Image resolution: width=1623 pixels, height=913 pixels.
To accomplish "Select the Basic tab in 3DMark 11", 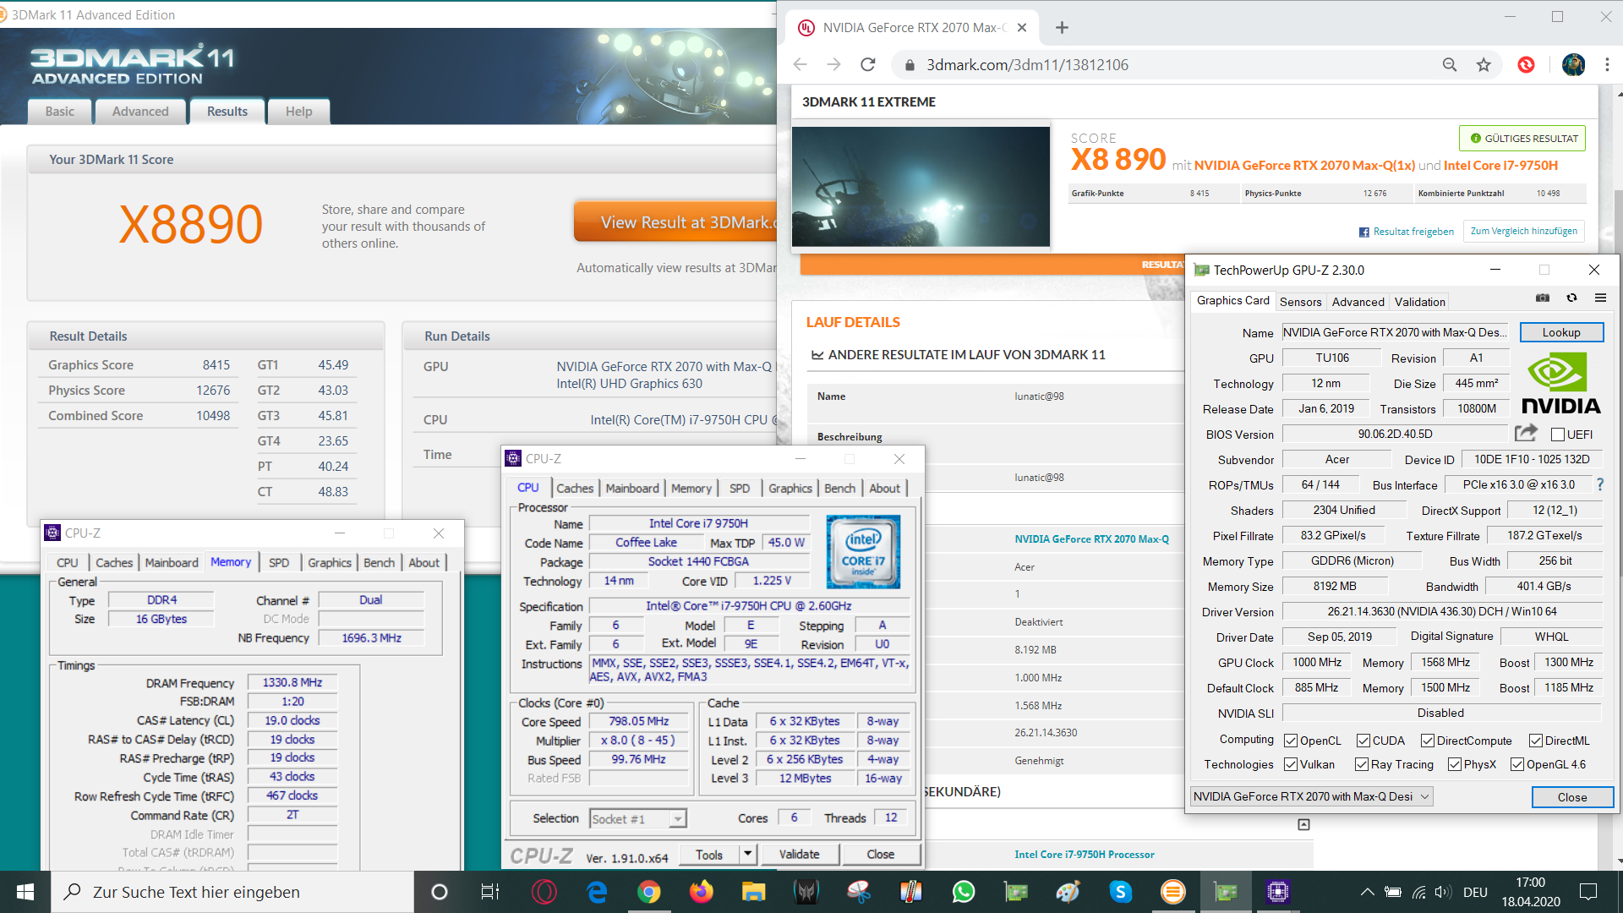I will [60, 112].
